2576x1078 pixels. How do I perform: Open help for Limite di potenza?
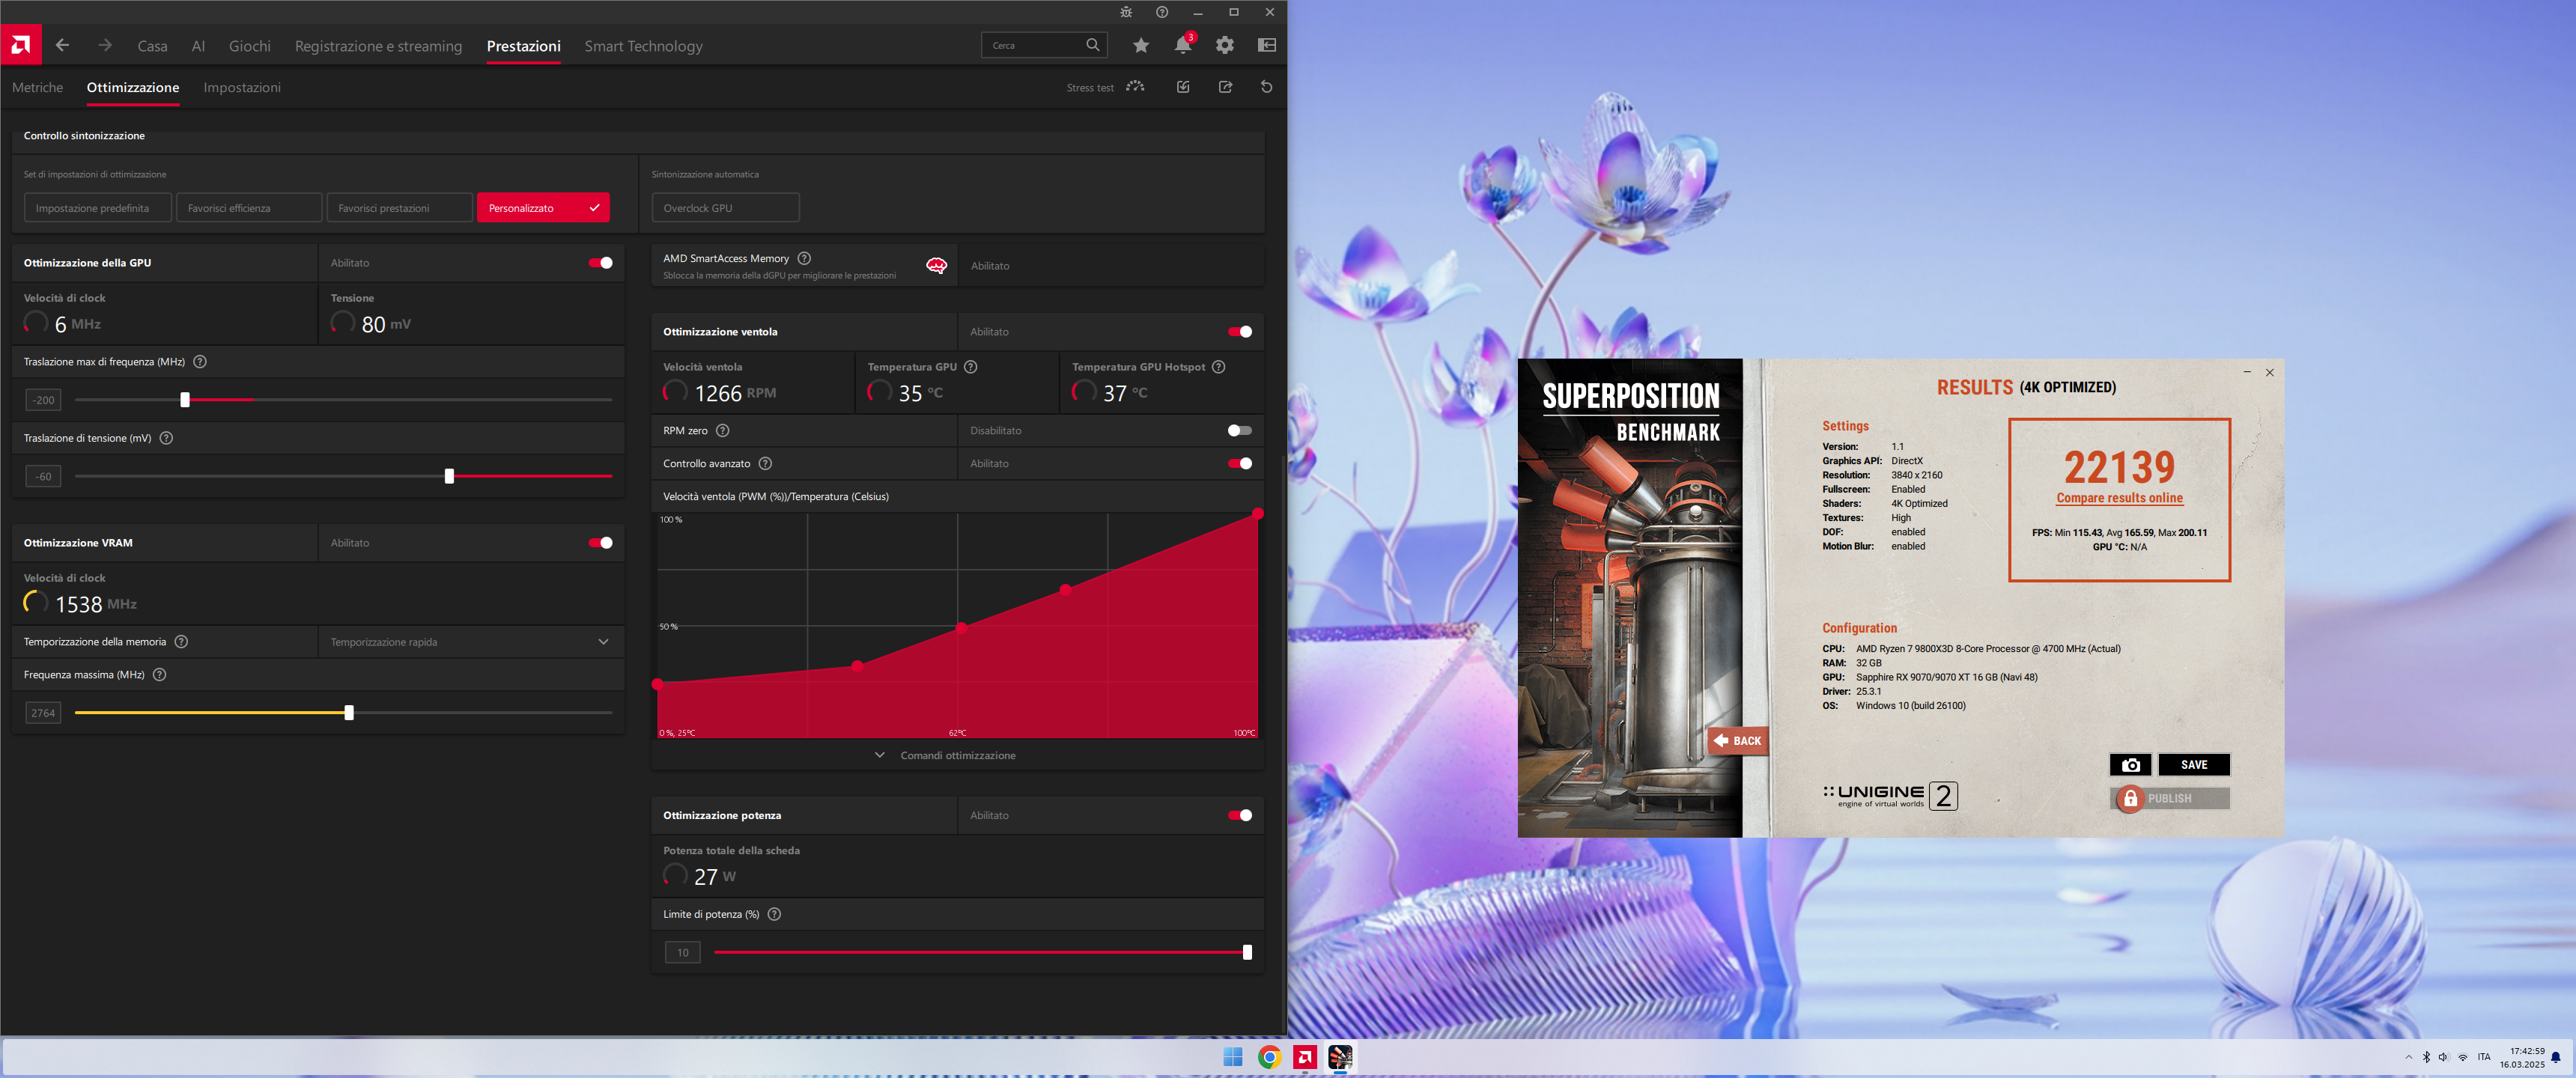[774, 914]
